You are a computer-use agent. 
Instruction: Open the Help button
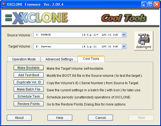pyautogui.click(x=60, y=118)
